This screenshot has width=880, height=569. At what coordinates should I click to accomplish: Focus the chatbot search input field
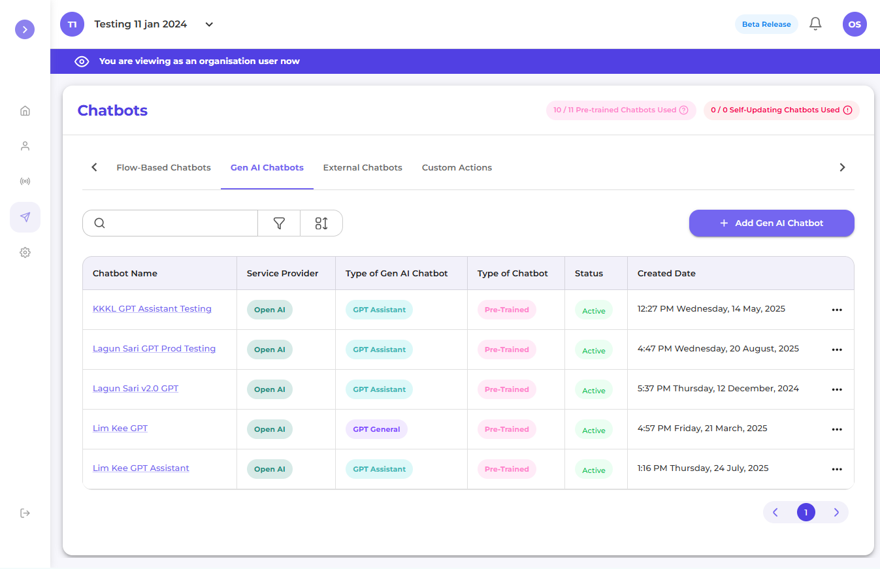point(182,223)
